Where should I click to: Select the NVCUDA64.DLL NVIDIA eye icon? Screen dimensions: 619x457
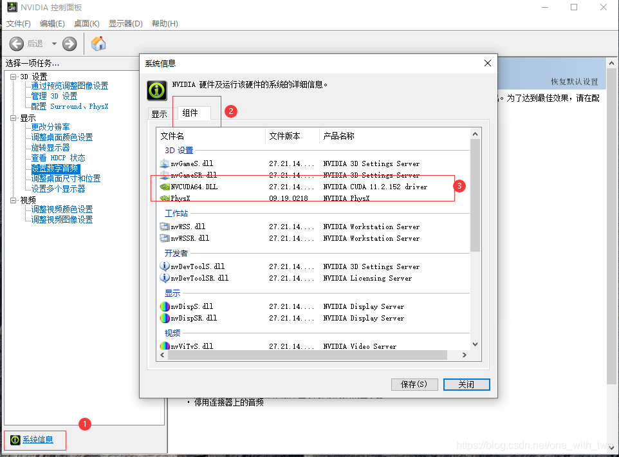[164, 187]
